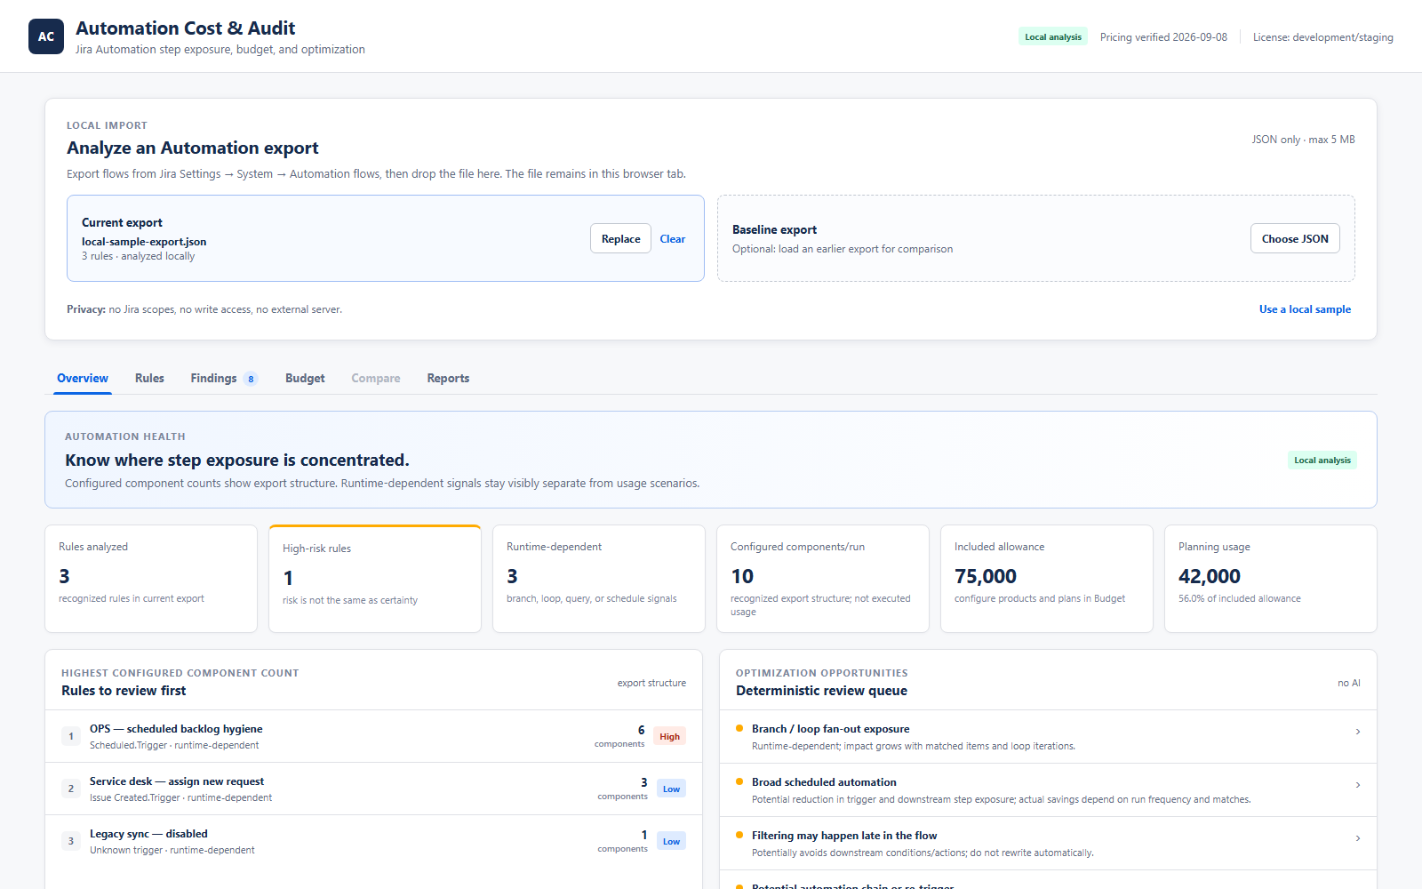Click JSON only max 5 MB note

coord(1303,140)
